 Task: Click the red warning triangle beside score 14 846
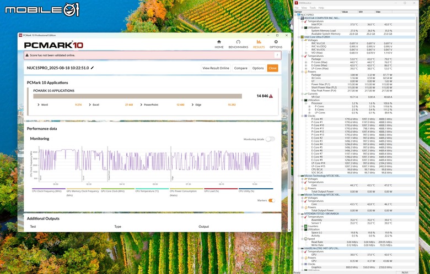pos(271,96)
